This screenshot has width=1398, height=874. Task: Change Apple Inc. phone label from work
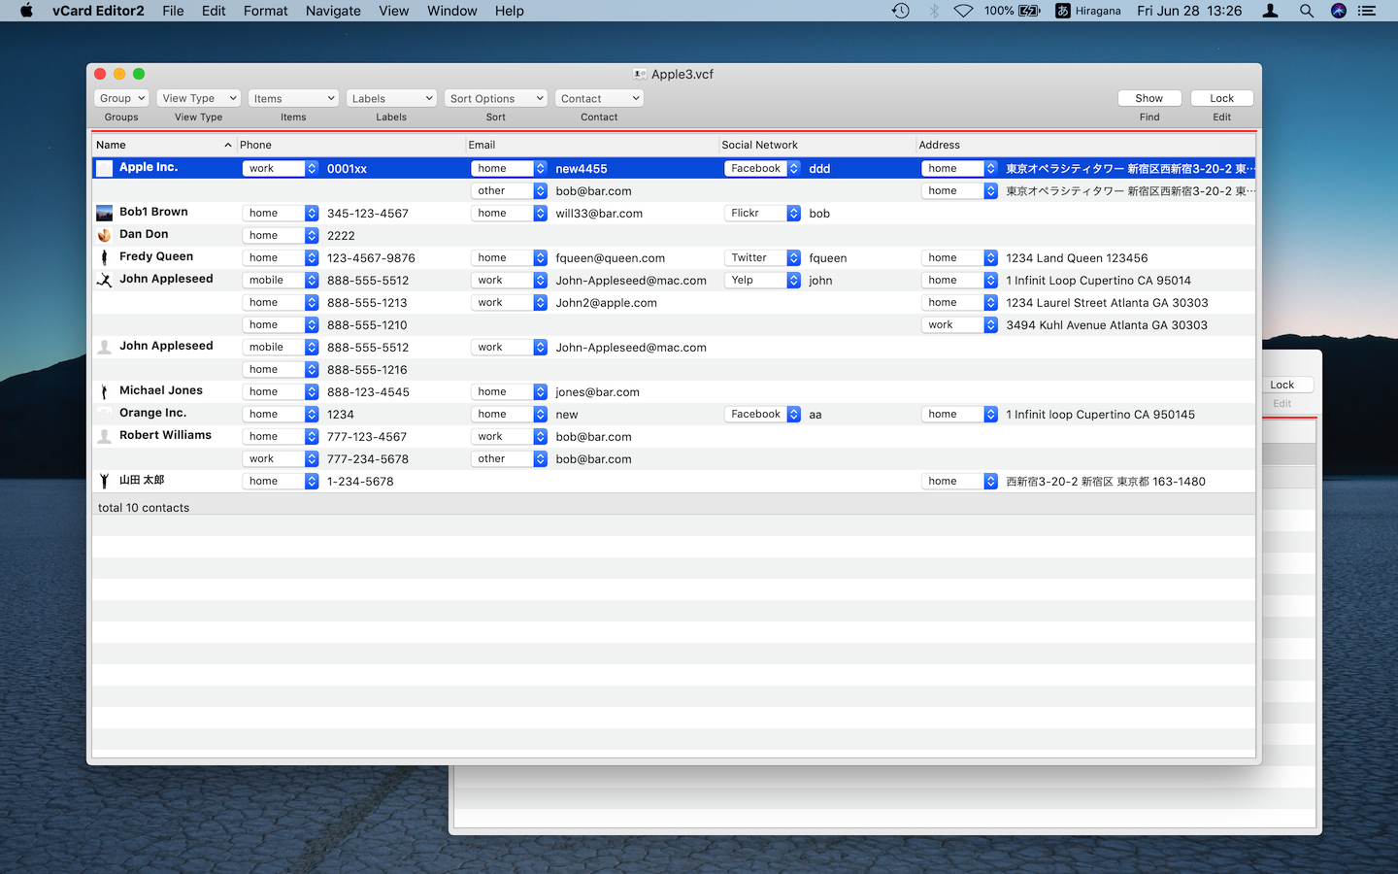click(x=280, y=168)
